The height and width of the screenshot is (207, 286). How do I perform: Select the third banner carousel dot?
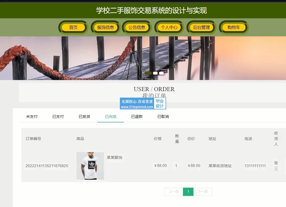(161, 73)
